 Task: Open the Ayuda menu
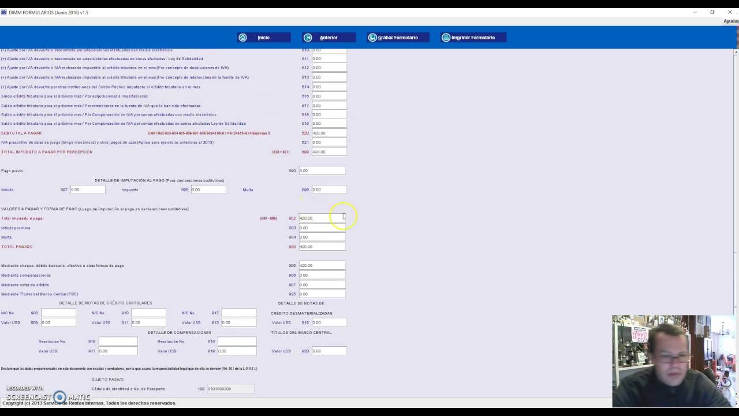click(731, 21)
